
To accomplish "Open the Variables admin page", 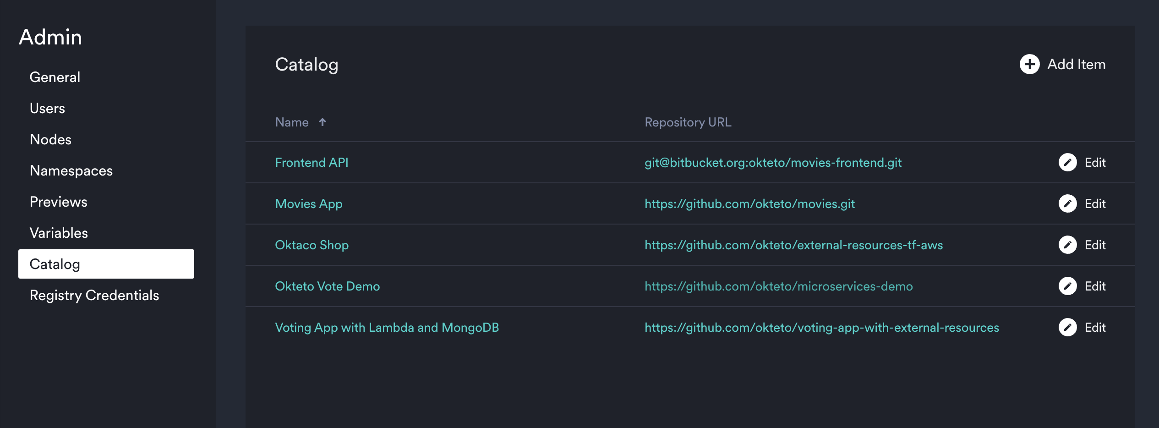I will pos(59,232).
